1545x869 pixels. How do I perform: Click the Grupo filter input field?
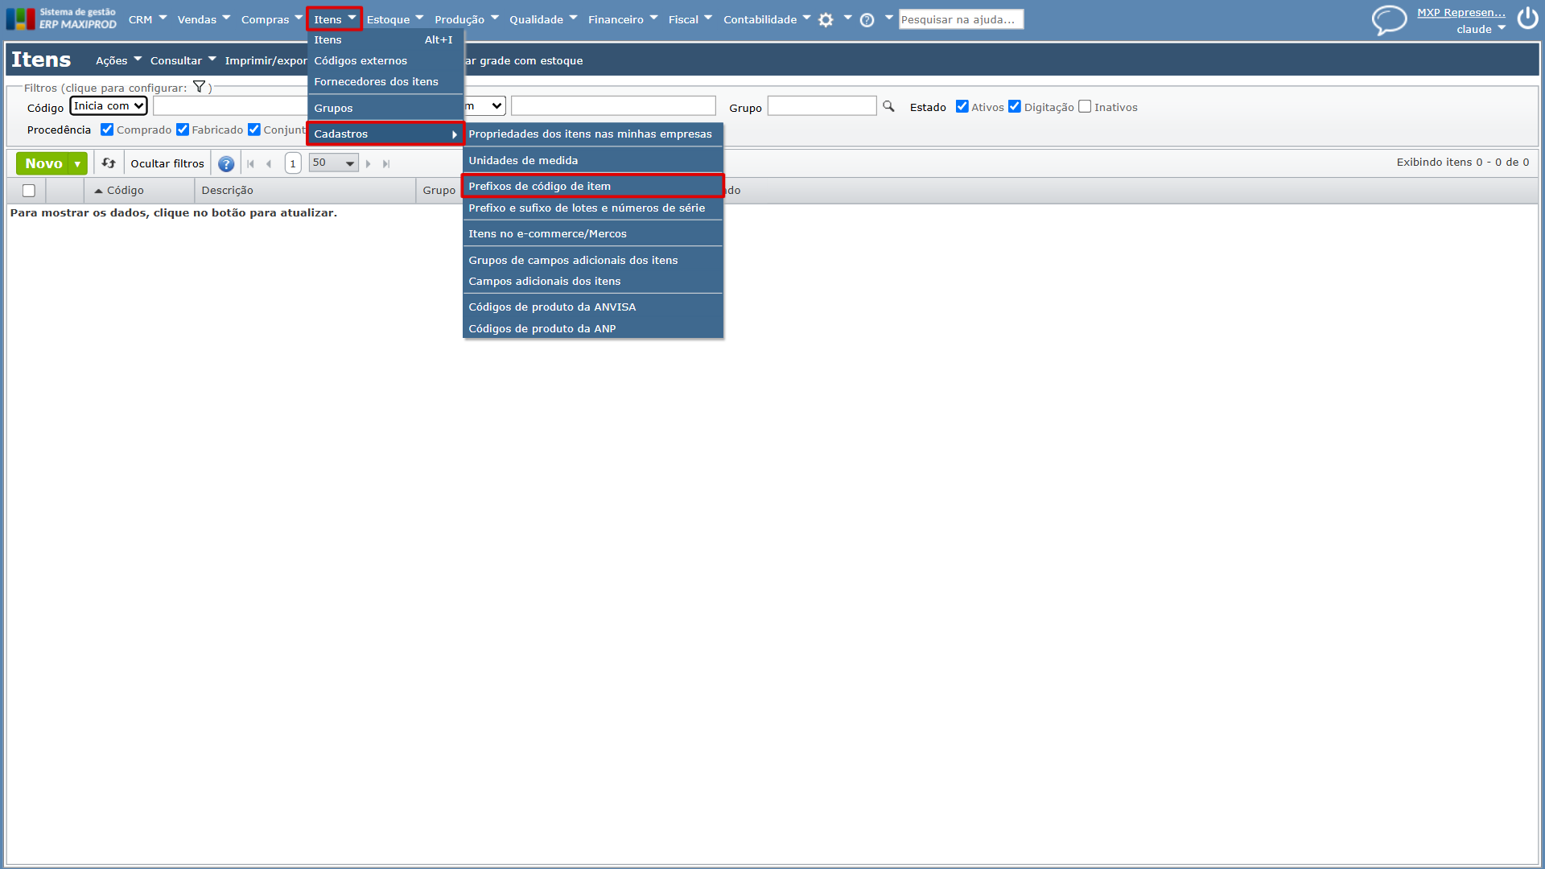tap(822, 105)
